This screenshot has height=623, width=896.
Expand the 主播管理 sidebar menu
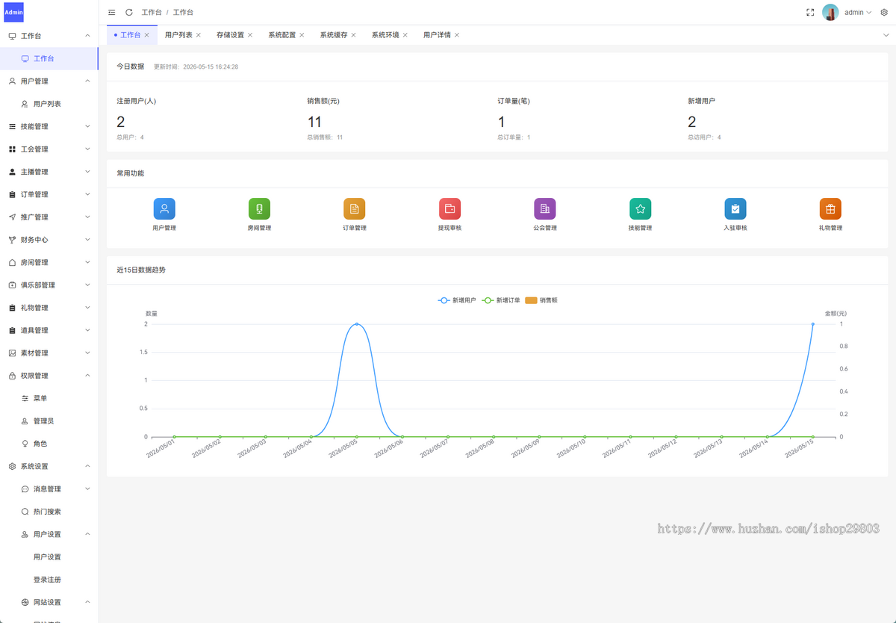pyautogui.click(x=49, y=172)
